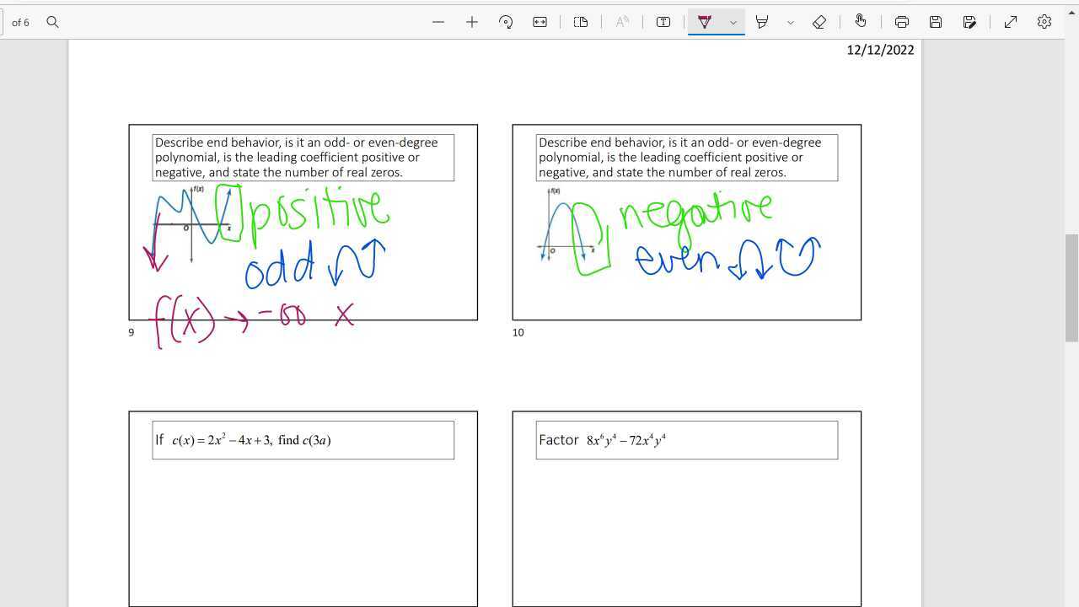1079x607 pixels.
Task: Activate the Erase annotation tool
Action: [819, 22]
